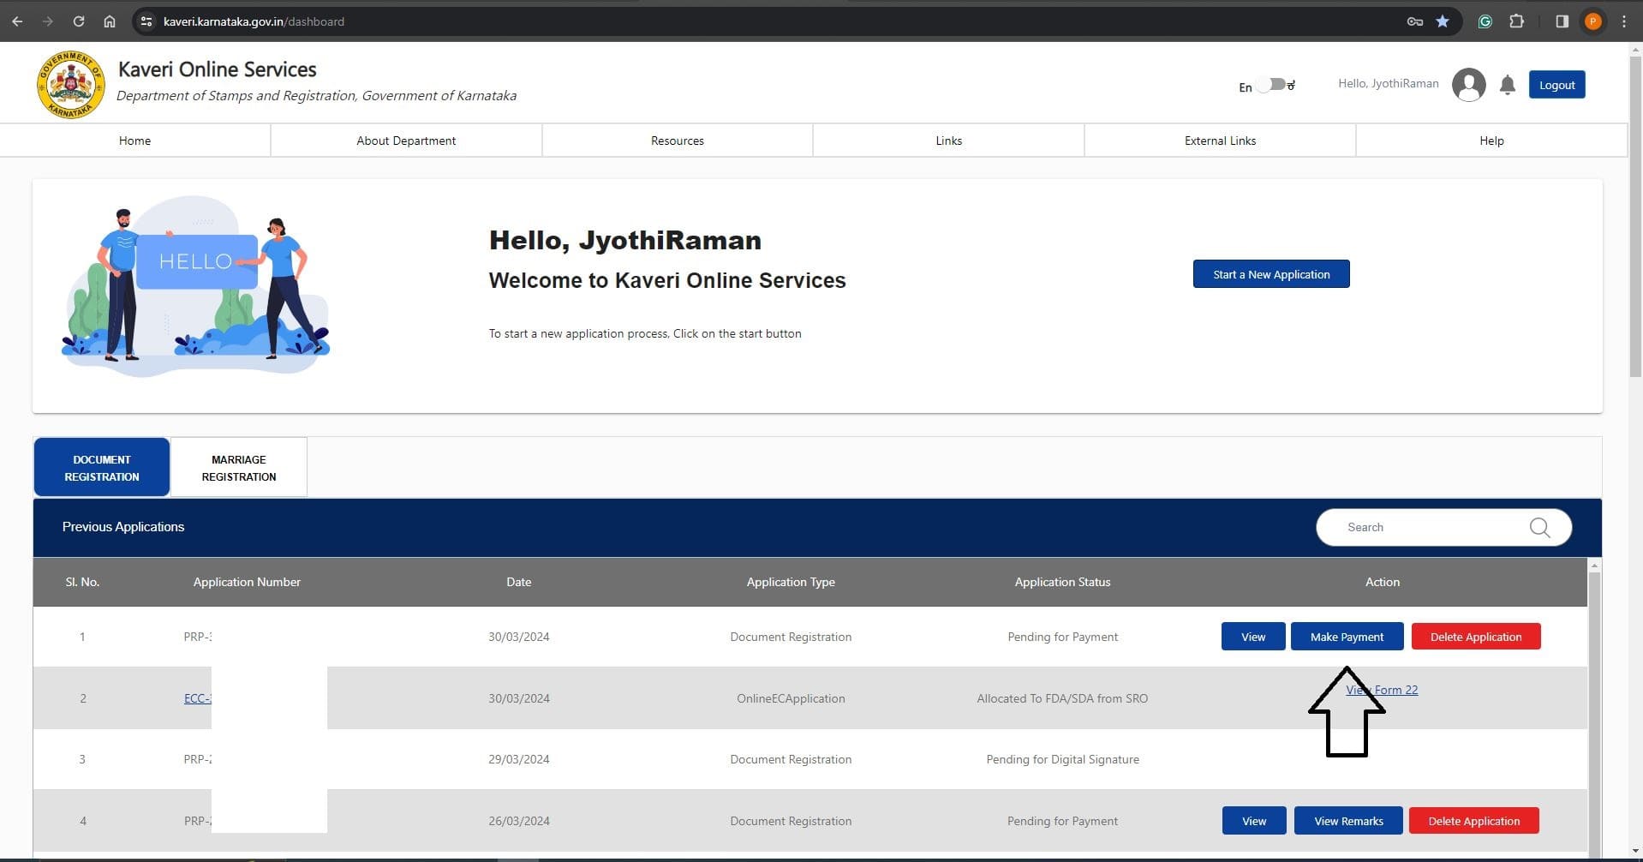The width and height of the screenshot is (1643, 862).
Task: Select the Document Registration tab
Action: click(x=102, y=468)
